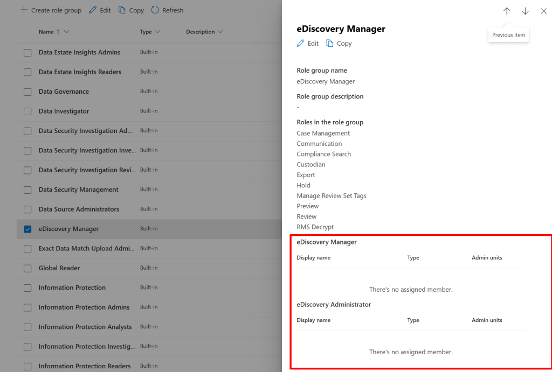552x372 pixels.
Task: Go to previous item with up arrow
Action: point(507,11)
